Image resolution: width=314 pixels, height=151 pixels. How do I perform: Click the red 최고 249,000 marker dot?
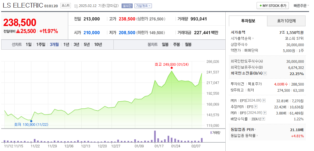point(172,68)
